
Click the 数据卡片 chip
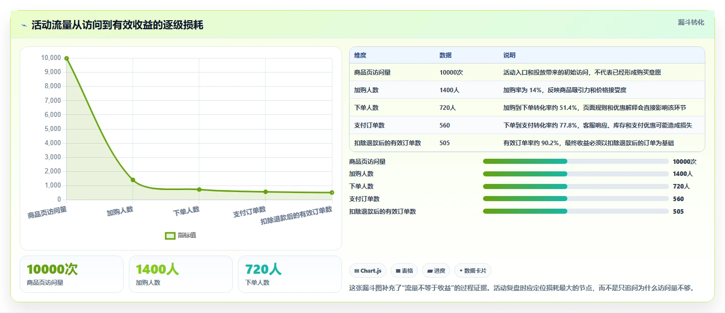tap(473, 271)
